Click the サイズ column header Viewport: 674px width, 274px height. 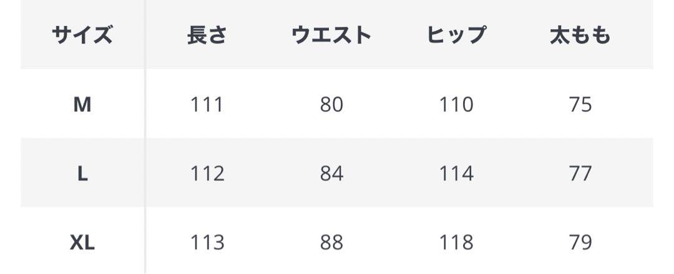pyautogui.click(x=82, y=35)
